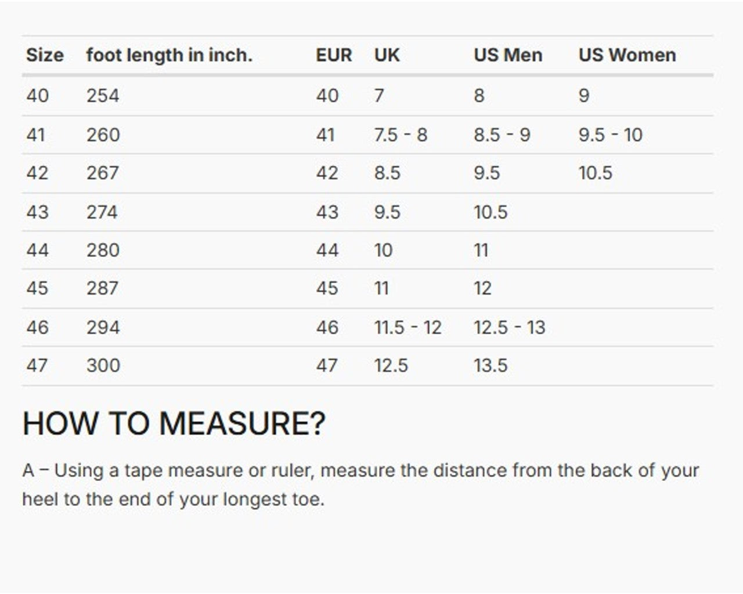Click the 12.5 - 13 US Men cell
743x594 pixels.
509,327
